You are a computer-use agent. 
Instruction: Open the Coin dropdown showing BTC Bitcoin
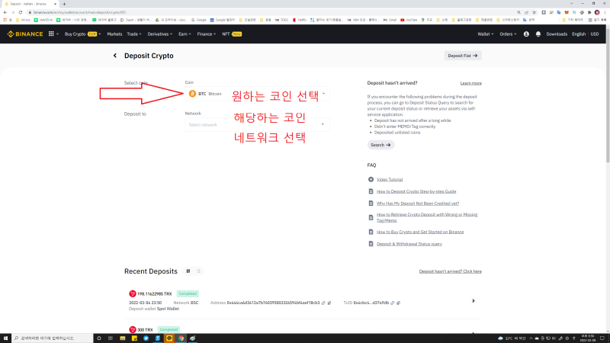point(257,94)
